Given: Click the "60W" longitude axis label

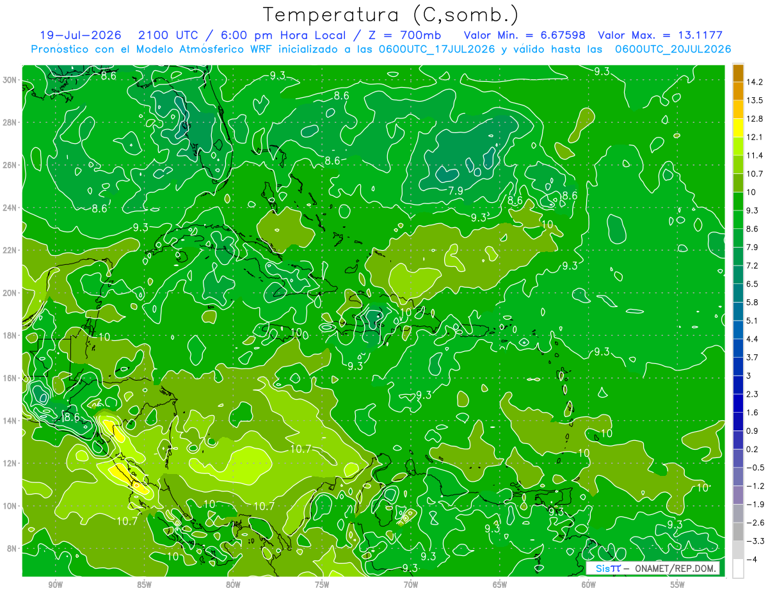Looking at the screenshot, I should pos(589,585).
